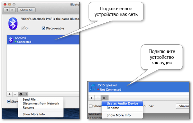193x123 pixels.
Task: Toggle the On checkbox
Action: [x=23, y=28]
